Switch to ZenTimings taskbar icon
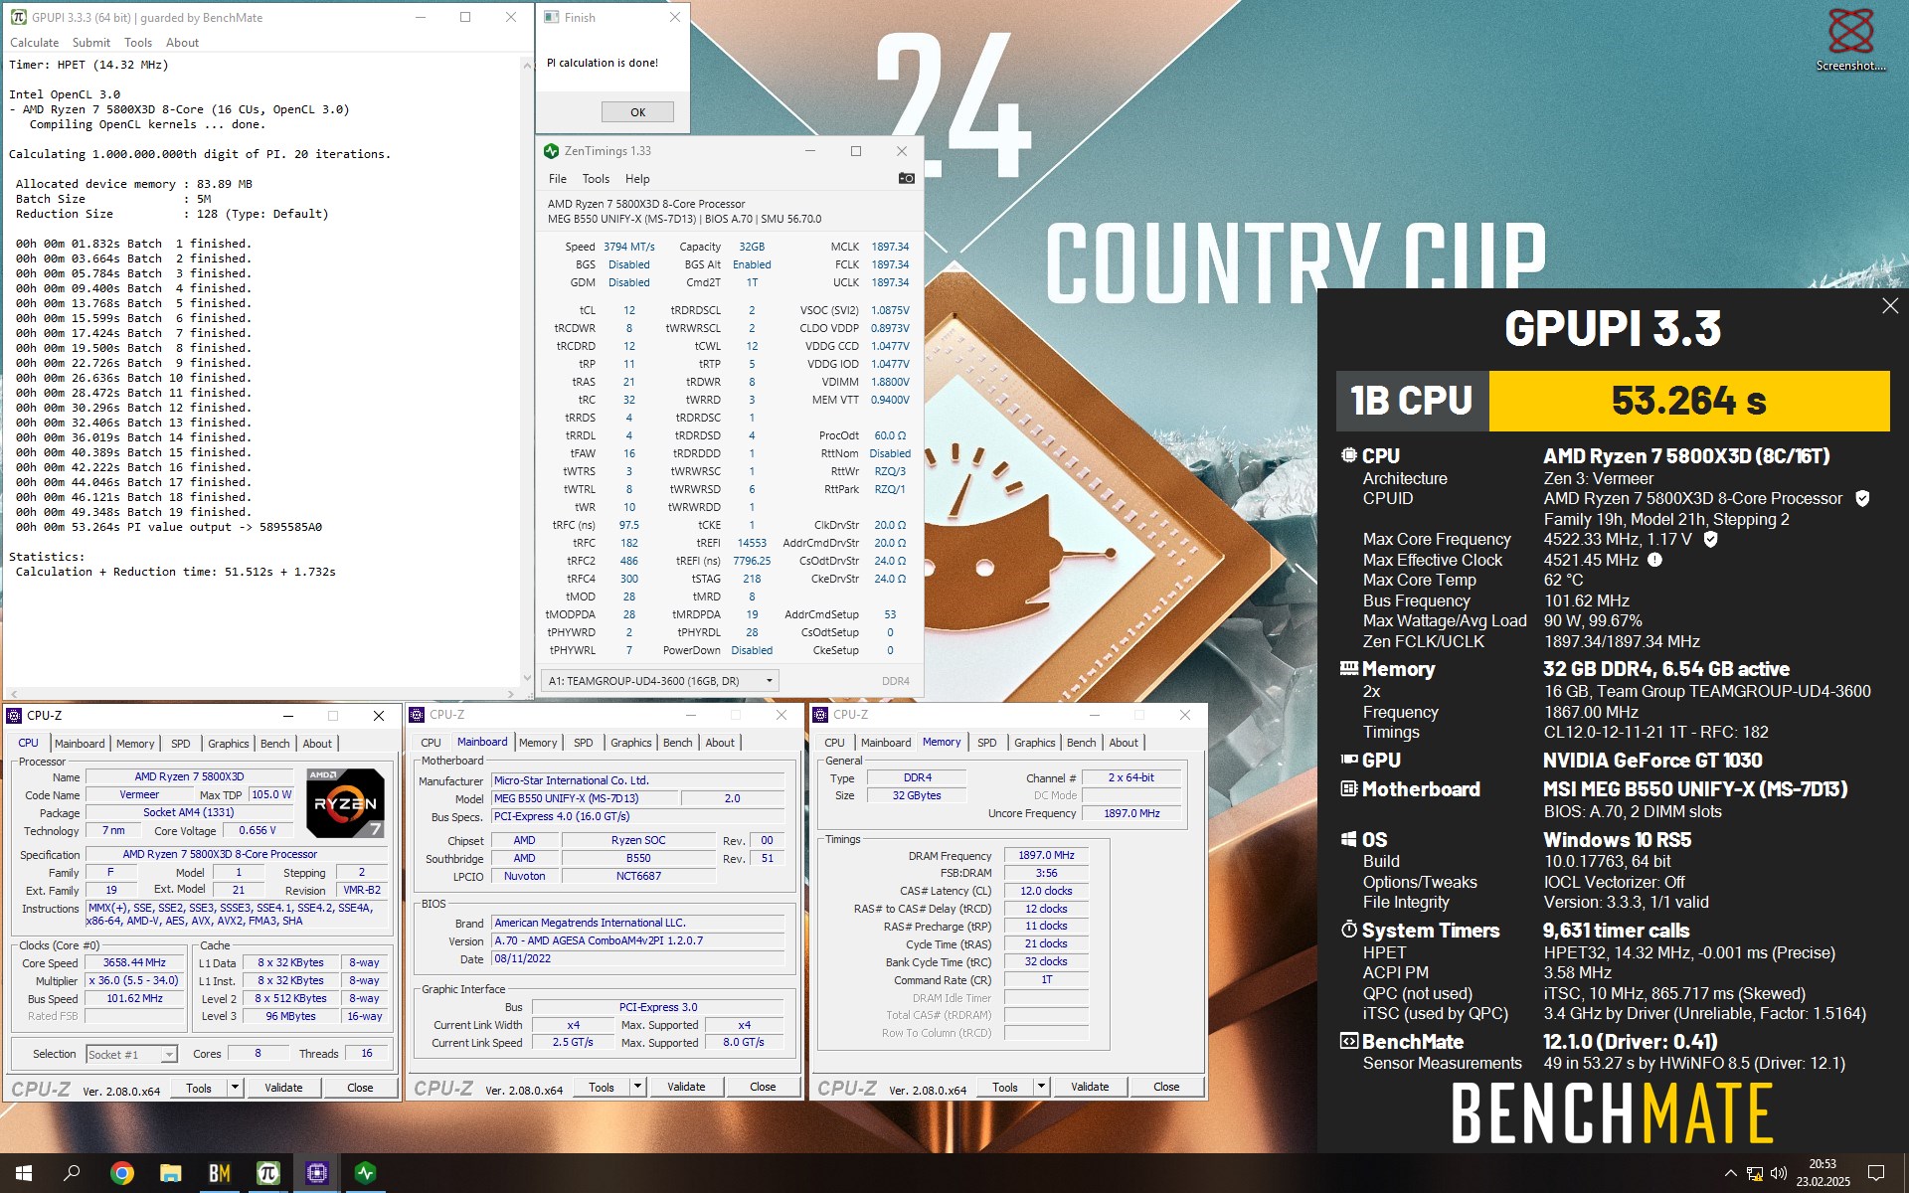The height and width of the screenshot is (1193, 1909). tap(365, 1173)
